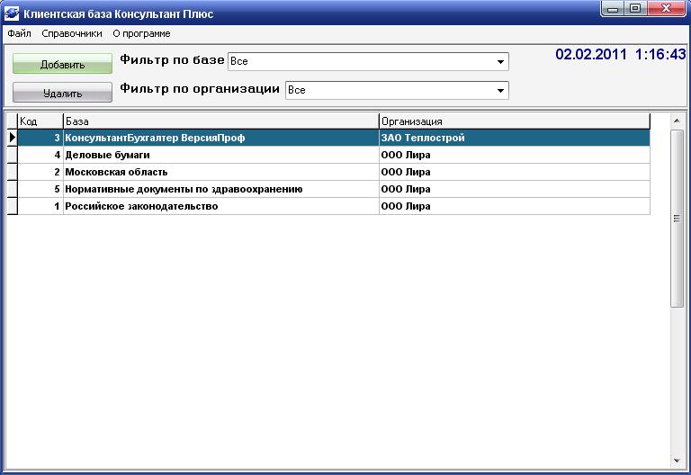Open the О программе menu
The image size is (691, 475).
(141, 33)
